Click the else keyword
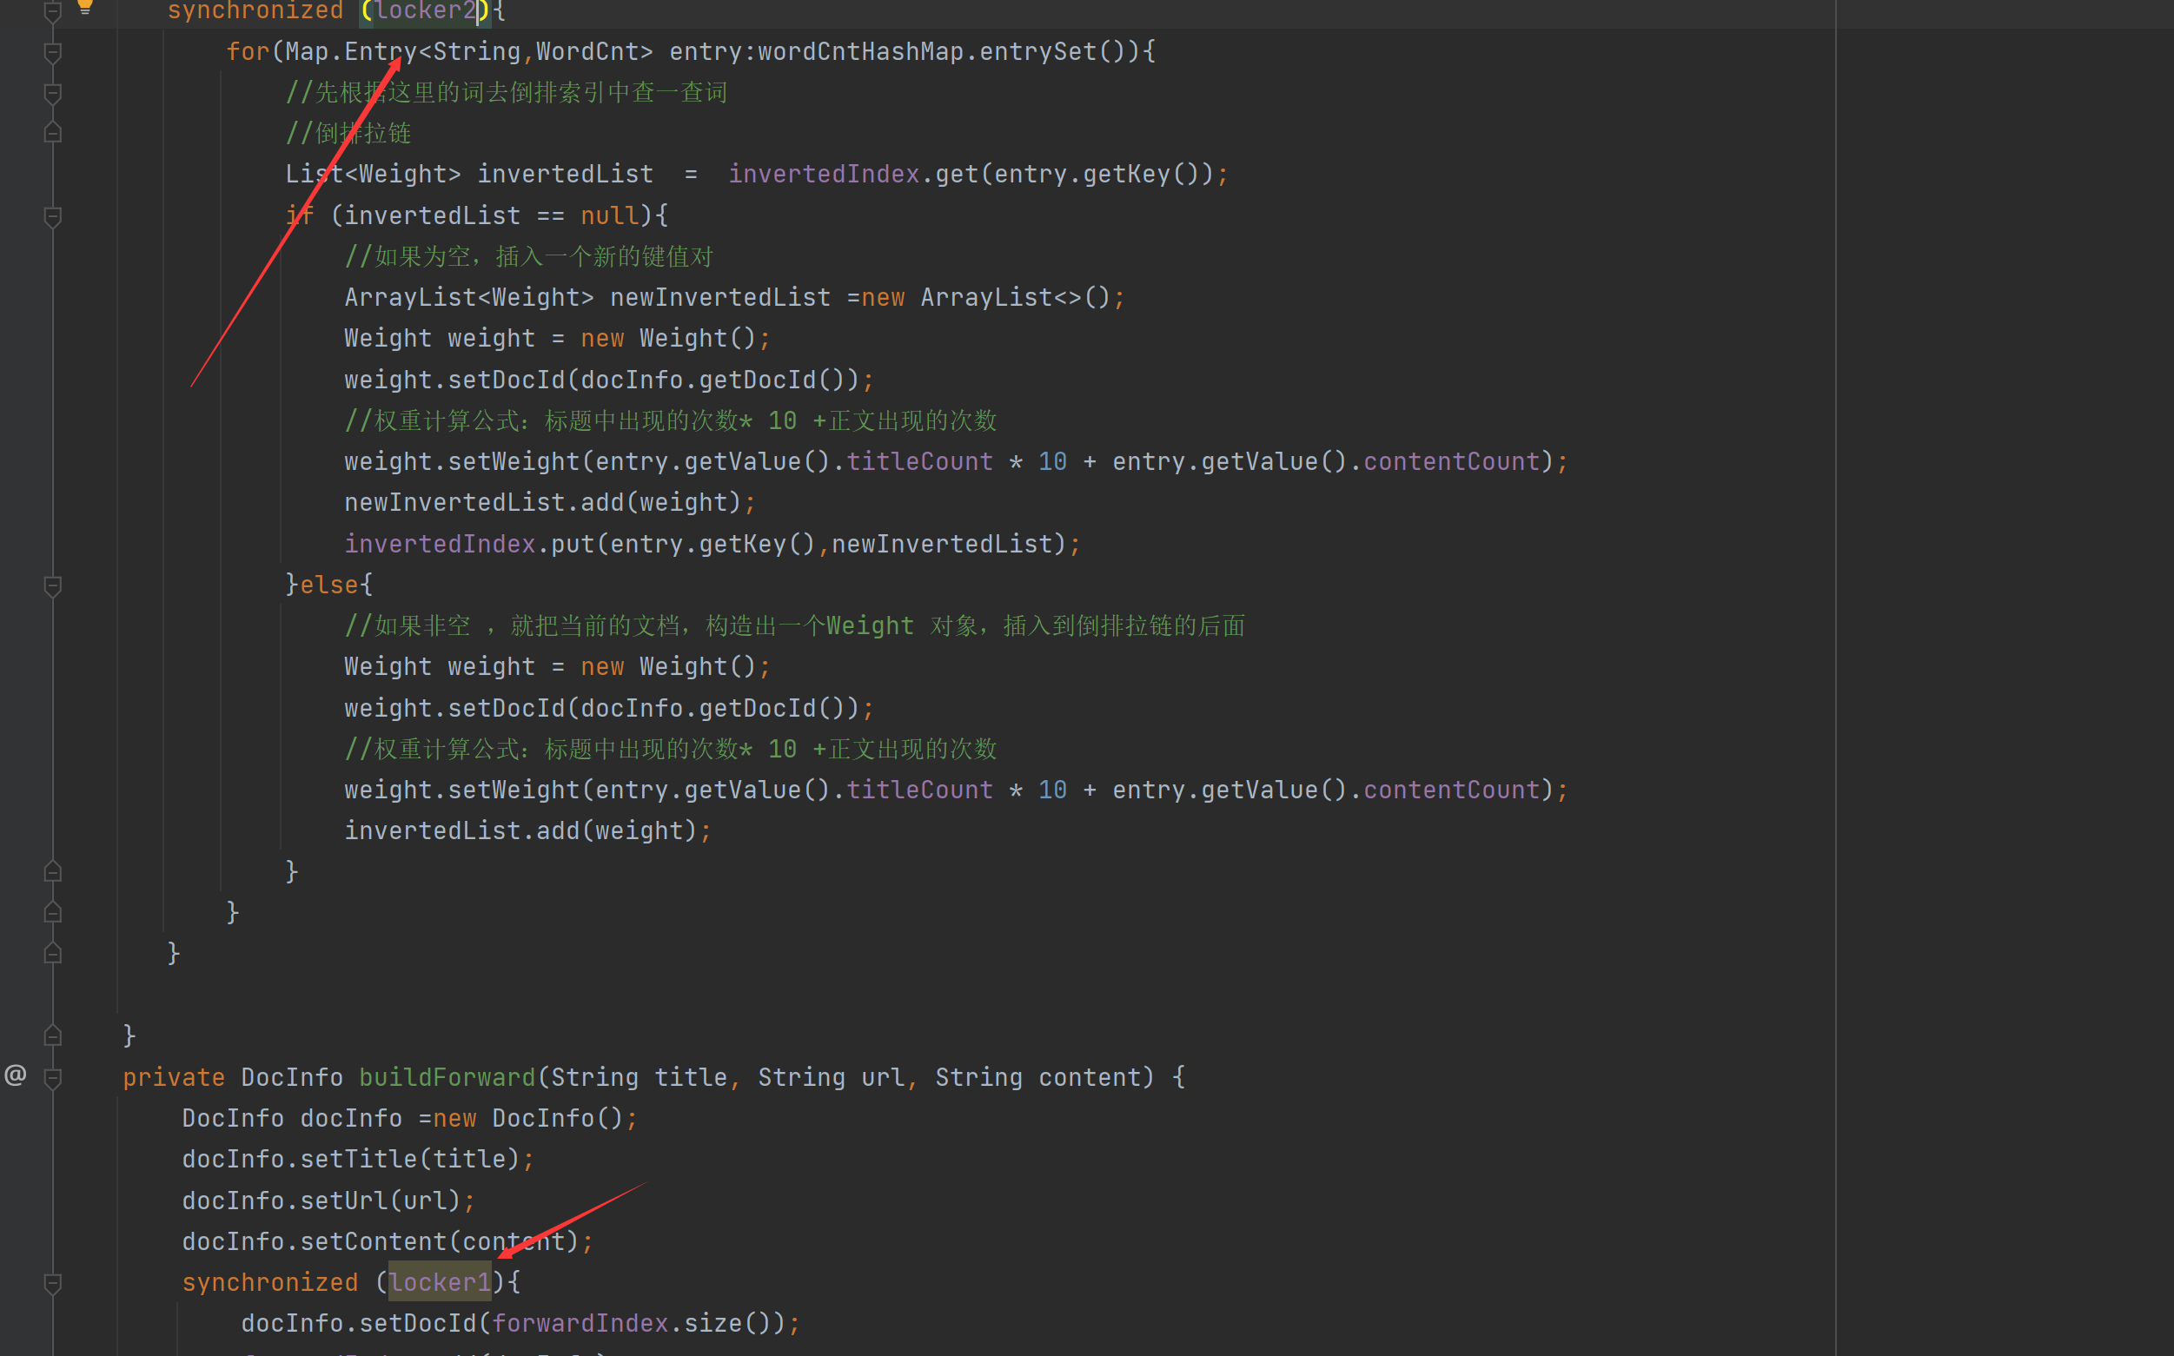 pos(329,585)
